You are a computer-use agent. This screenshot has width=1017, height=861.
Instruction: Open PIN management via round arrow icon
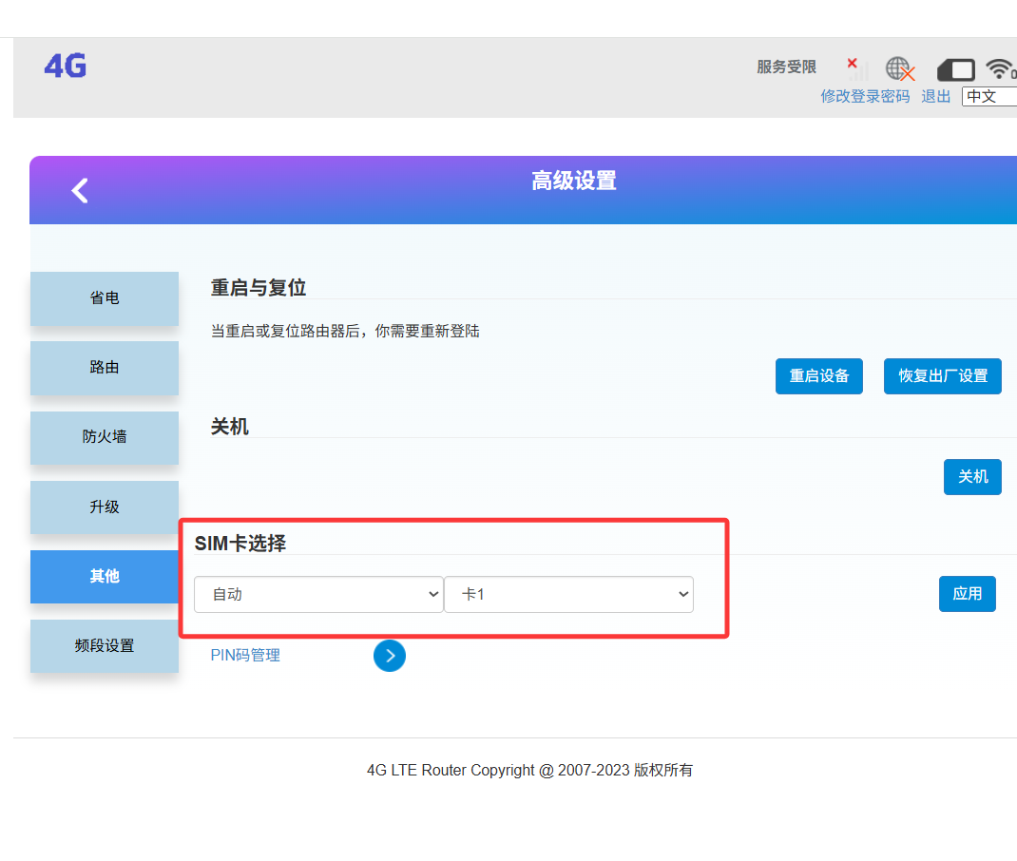(390, 656)
